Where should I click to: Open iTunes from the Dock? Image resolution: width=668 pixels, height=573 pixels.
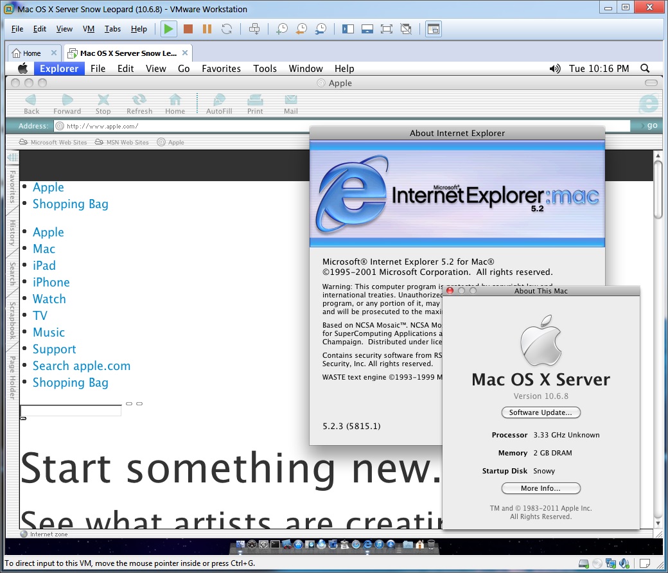[379, 545]
